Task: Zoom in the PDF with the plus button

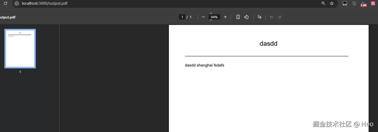Action: tap(225, 17)
